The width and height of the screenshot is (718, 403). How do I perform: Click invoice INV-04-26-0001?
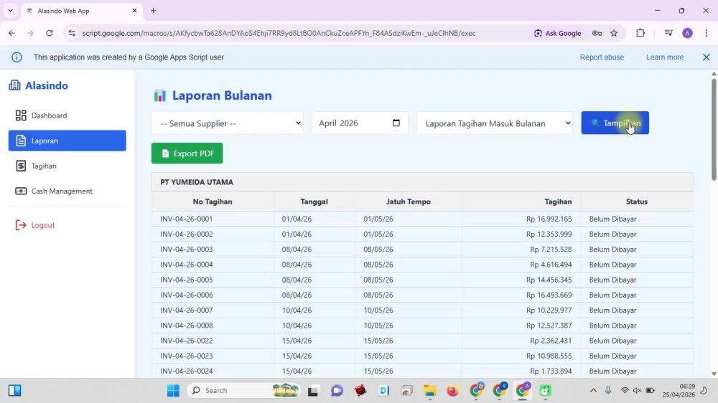[187, 219]
